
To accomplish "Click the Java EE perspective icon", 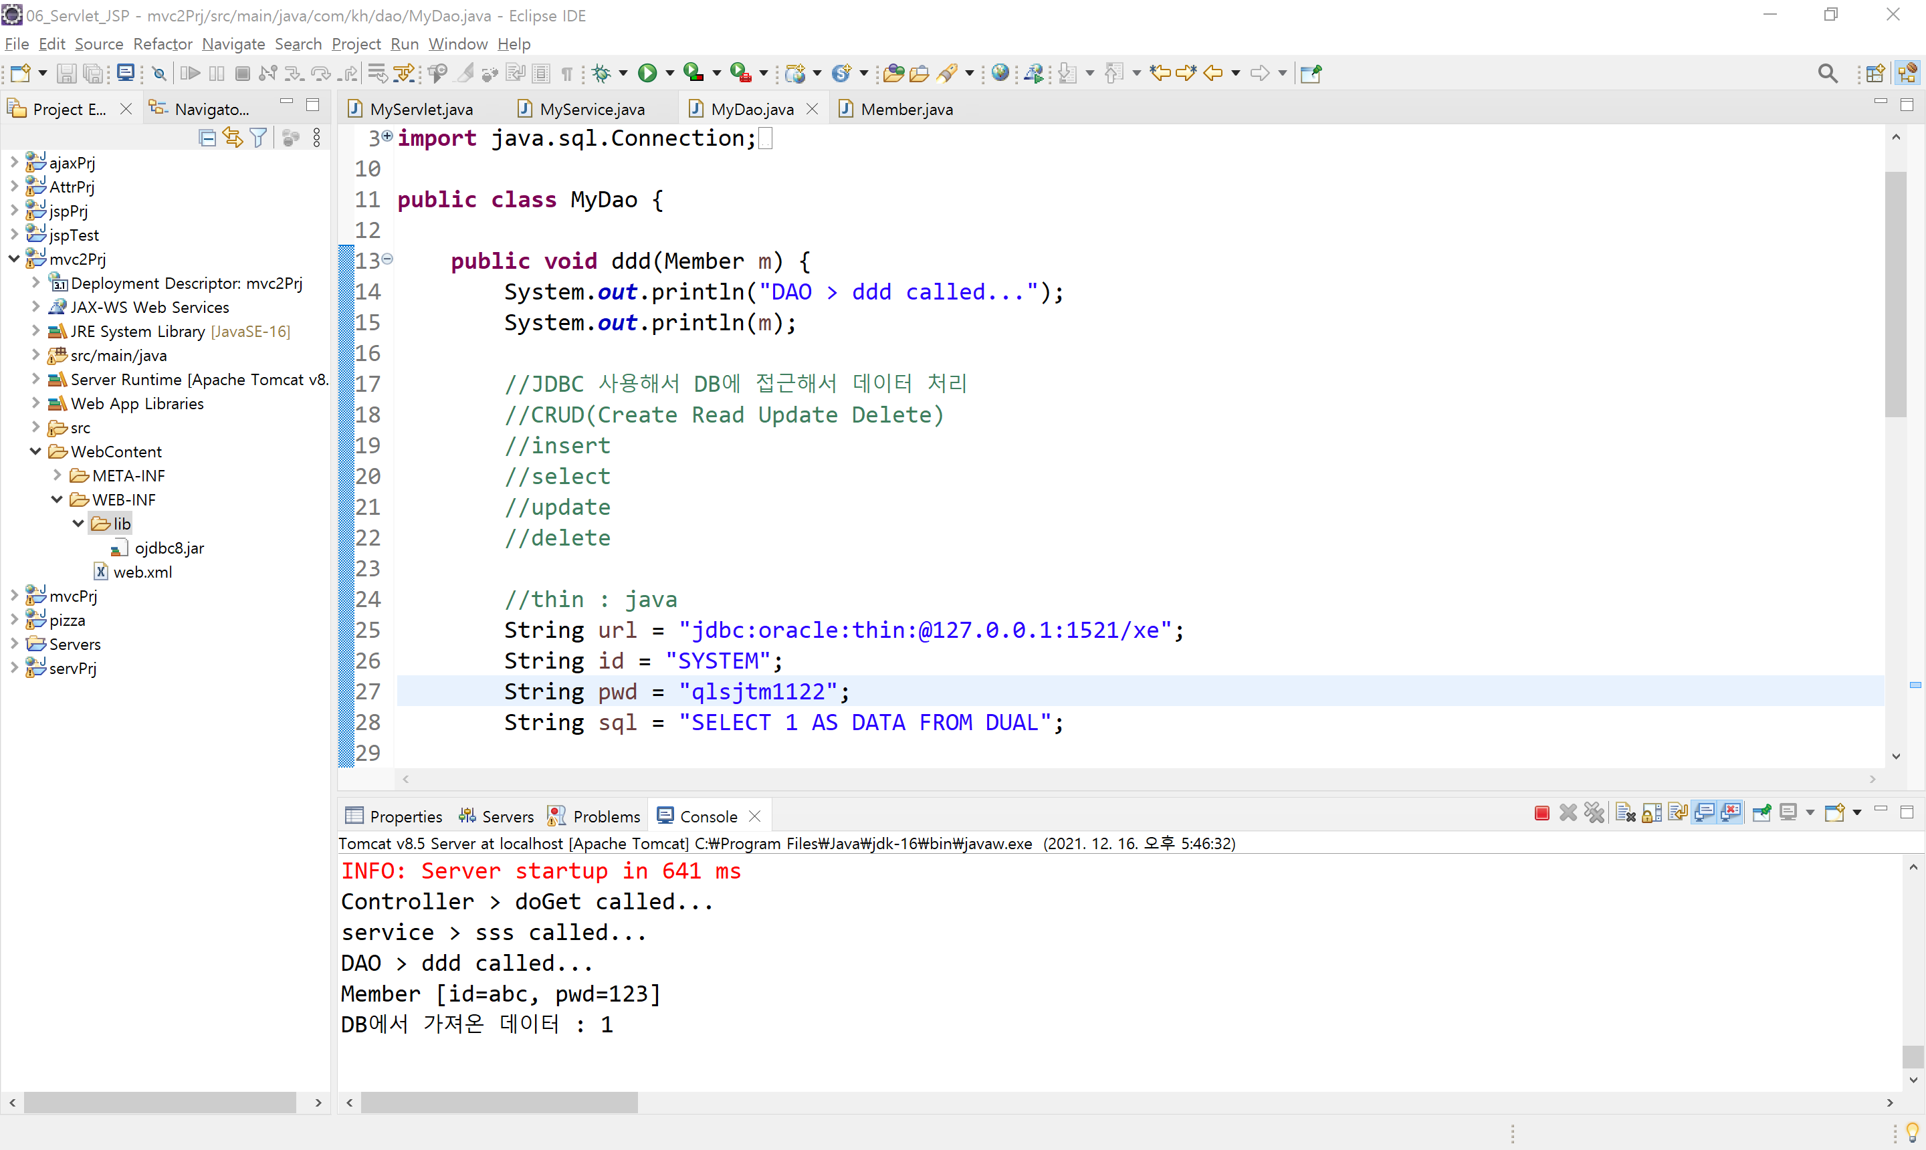I will 1907,73.
